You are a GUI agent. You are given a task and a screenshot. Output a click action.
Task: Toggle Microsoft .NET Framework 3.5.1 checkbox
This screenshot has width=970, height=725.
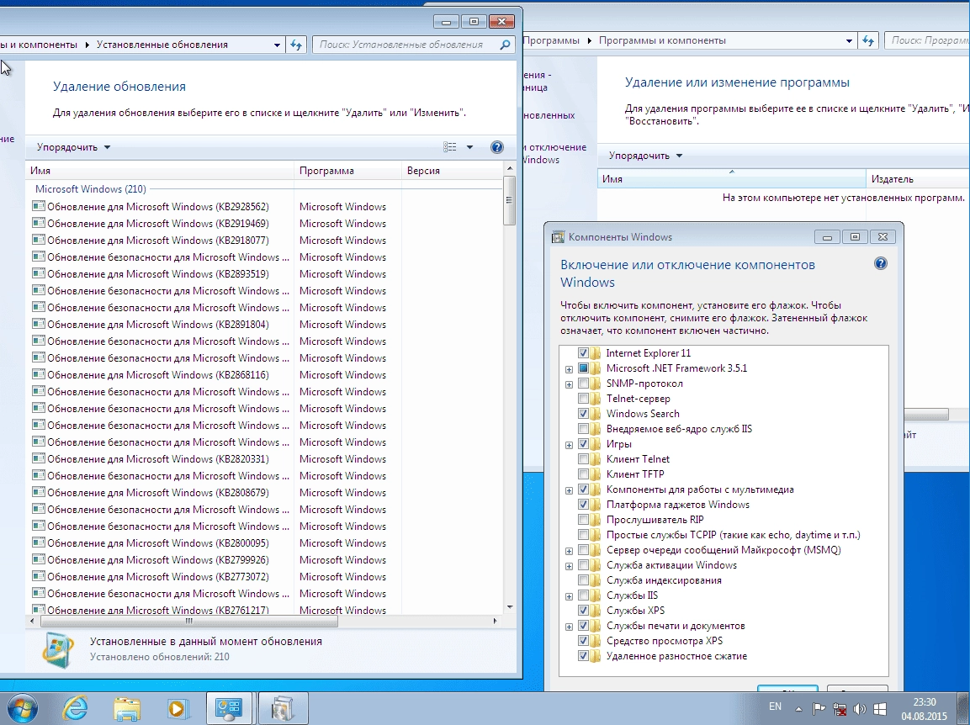[583, 368]
